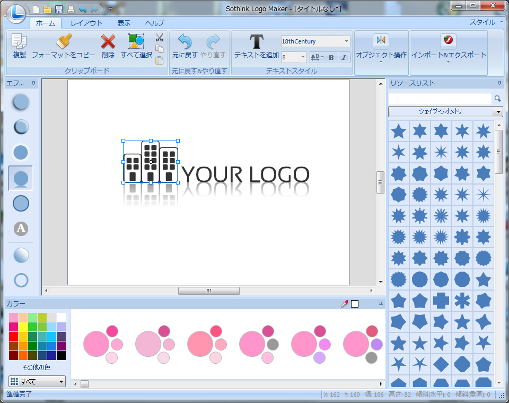This screenshot has height=403, width=509.
Task: Click the フォーマットをコピー paintbrush icon
Action: (x=64, y=42)
